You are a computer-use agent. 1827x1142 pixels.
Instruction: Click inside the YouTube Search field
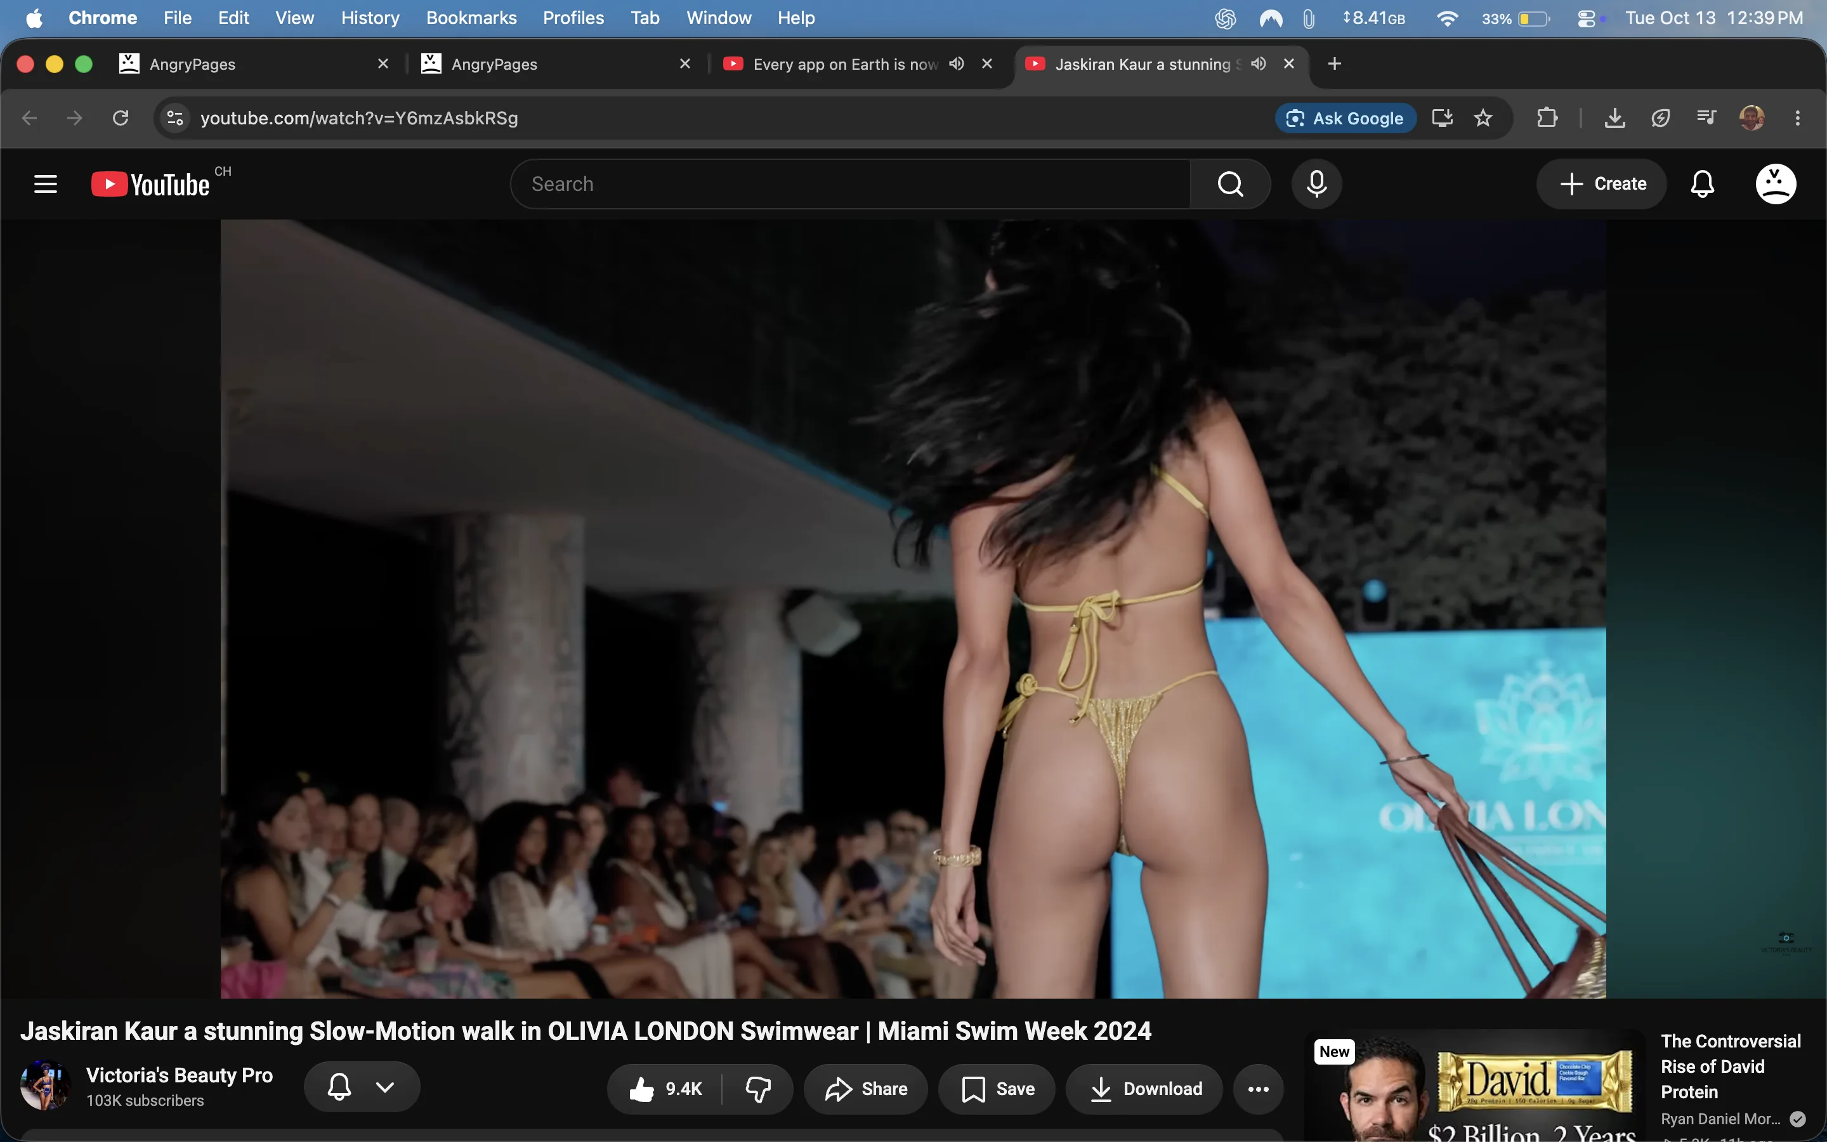(850, 183)
